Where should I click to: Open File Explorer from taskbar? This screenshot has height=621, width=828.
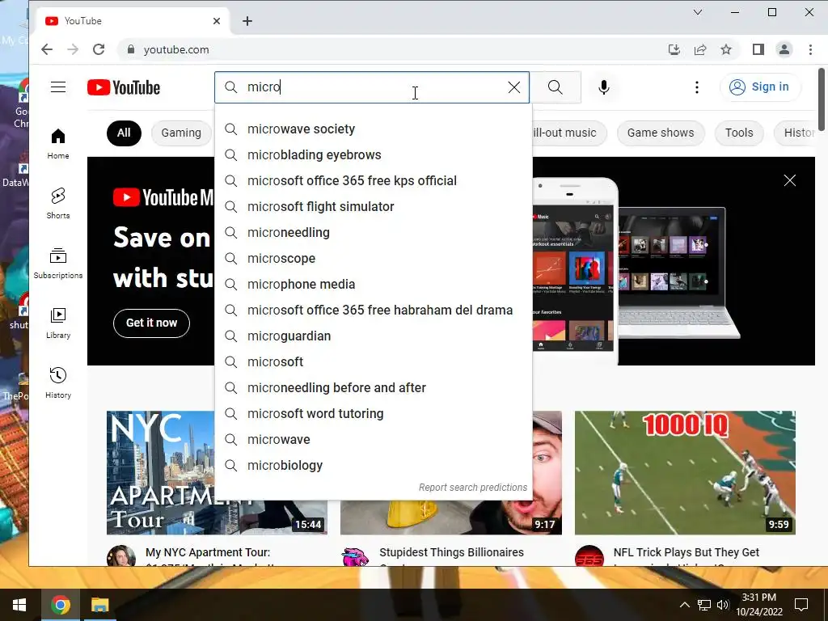(x=99, y=605)
